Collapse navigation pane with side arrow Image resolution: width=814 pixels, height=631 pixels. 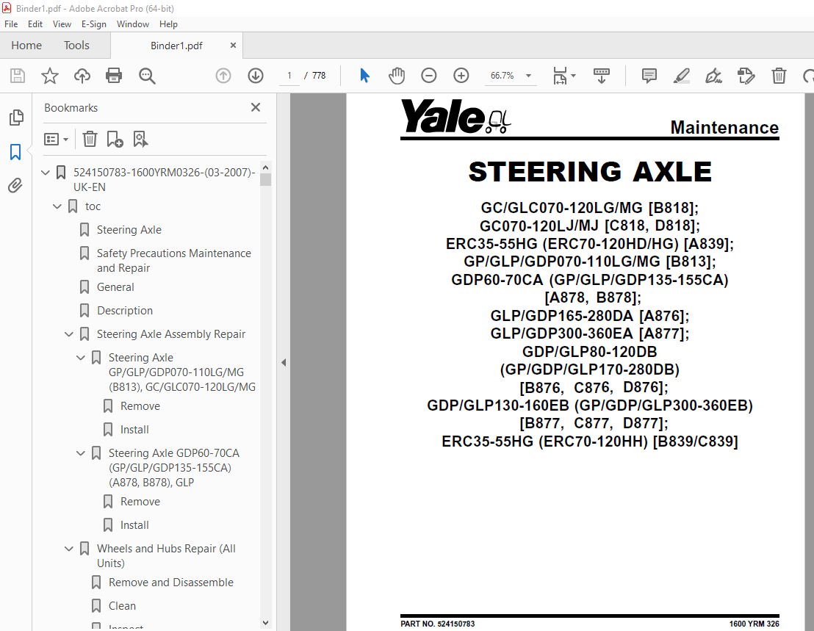pos(284,362)
